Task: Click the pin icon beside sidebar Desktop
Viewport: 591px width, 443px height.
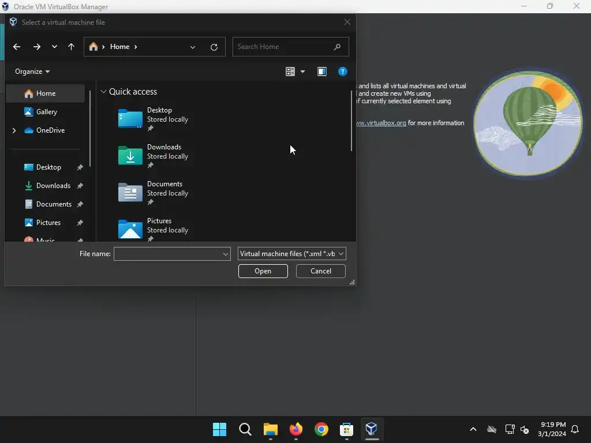Action: pos(80,167)
